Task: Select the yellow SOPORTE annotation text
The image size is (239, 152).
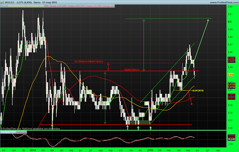Action: point(198,90)
